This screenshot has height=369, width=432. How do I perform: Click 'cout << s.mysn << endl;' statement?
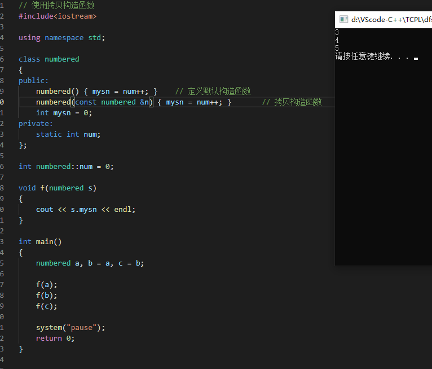coord(86,210)
